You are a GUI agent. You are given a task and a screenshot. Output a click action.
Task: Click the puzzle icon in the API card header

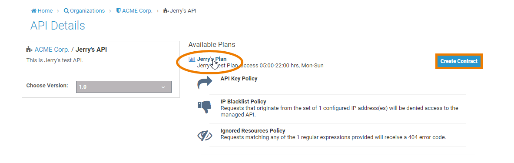[29, 50]
